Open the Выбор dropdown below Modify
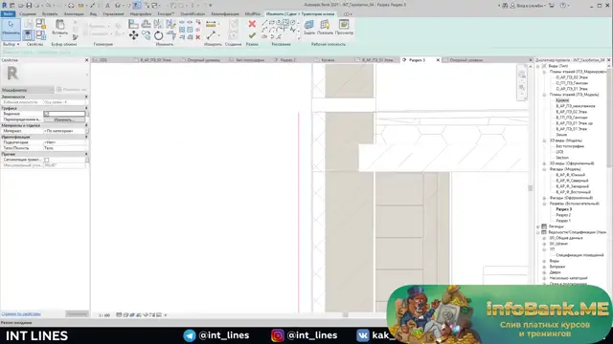Screen dimensions: 613x344 tap(11, 45)
